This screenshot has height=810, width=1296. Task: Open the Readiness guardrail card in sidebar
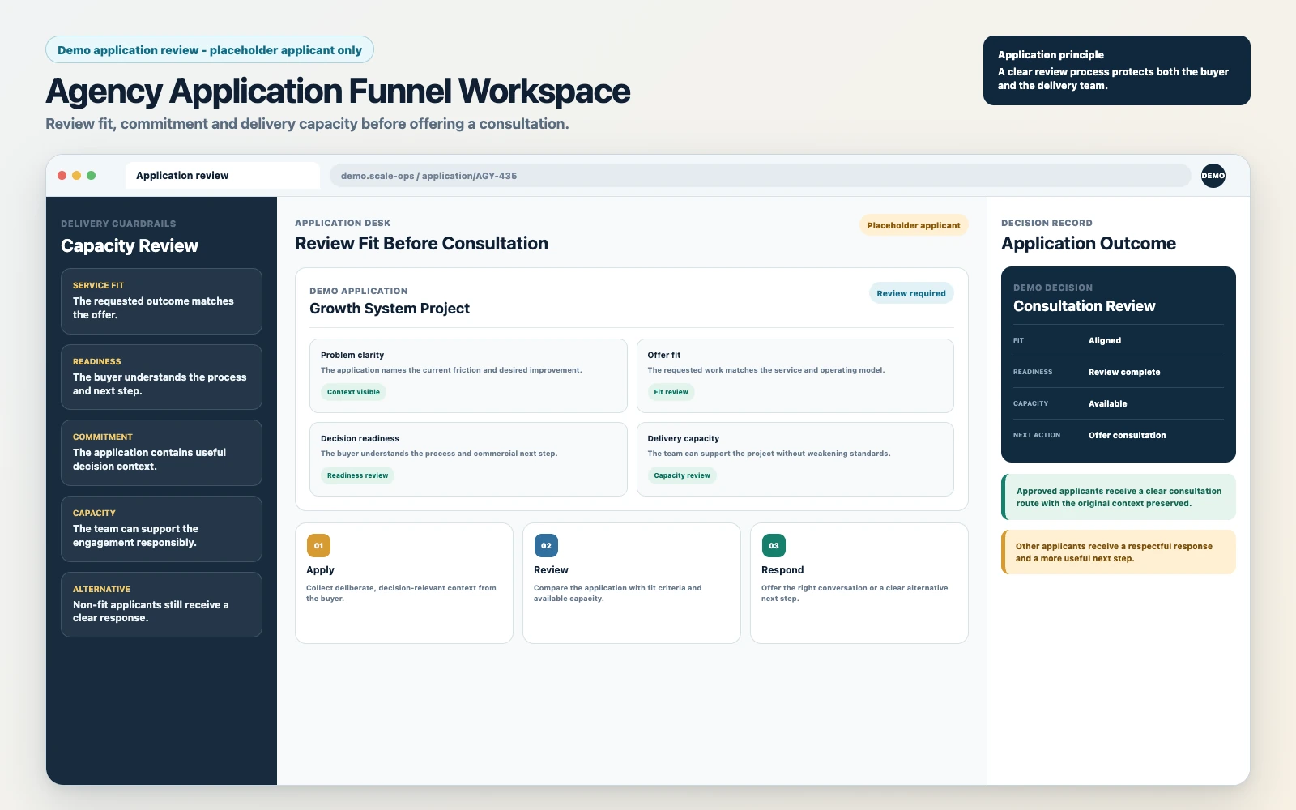[161, 377]
